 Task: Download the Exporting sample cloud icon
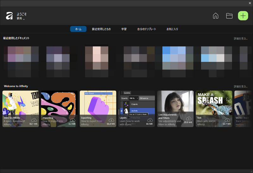coord(111,120)
